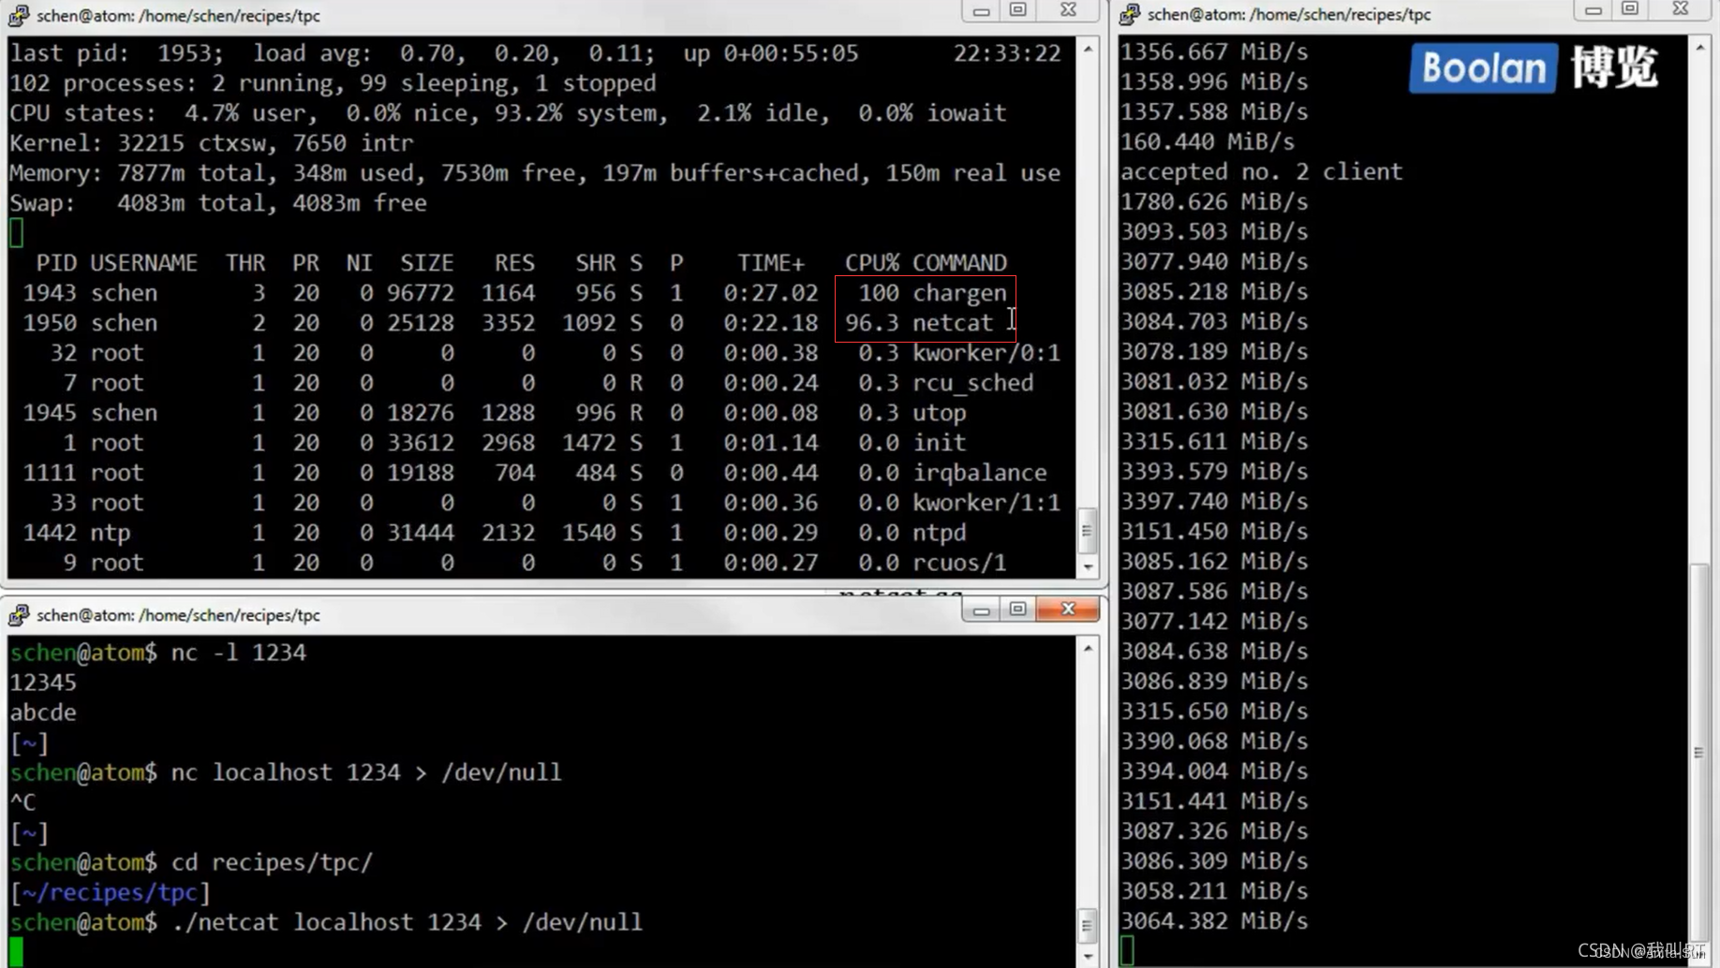Minimize the top process monitor window

point(981,10)
